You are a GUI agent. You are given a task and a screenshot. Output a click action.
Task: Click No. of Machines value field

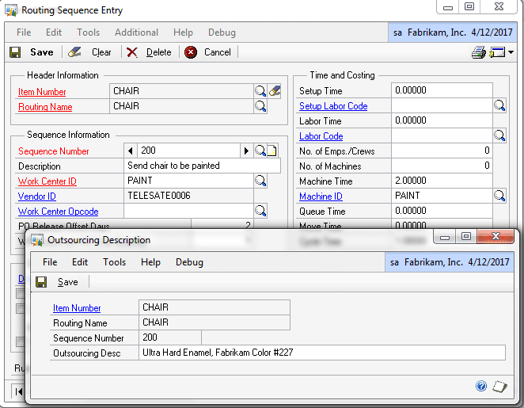442,166
